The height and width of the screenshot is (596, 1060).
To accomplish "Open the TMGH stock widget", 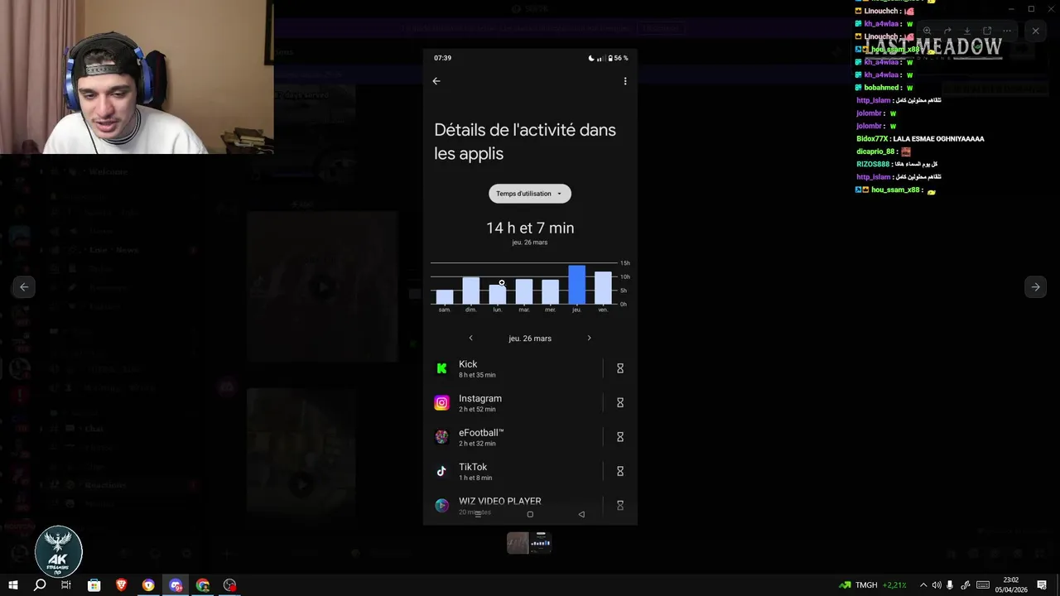I will pyautogui.click(x=873, y=585).
